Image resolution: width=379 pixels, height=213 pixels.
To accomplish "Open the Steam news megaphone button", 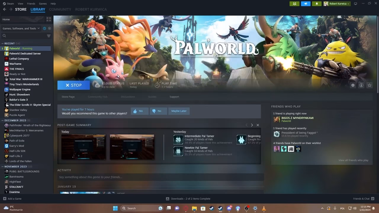I will [x=306, y=4].
